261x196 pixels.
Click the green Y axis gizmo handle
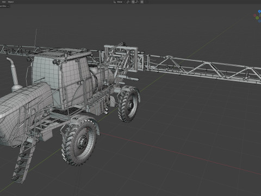pos(257,18)
